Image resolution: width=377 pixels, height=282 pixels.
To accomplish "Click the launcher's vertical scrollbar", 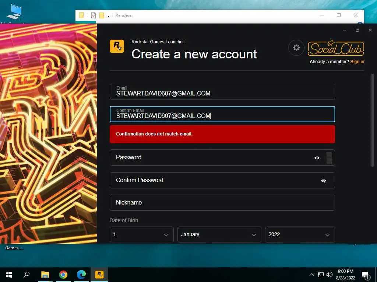I will point(372,120).
